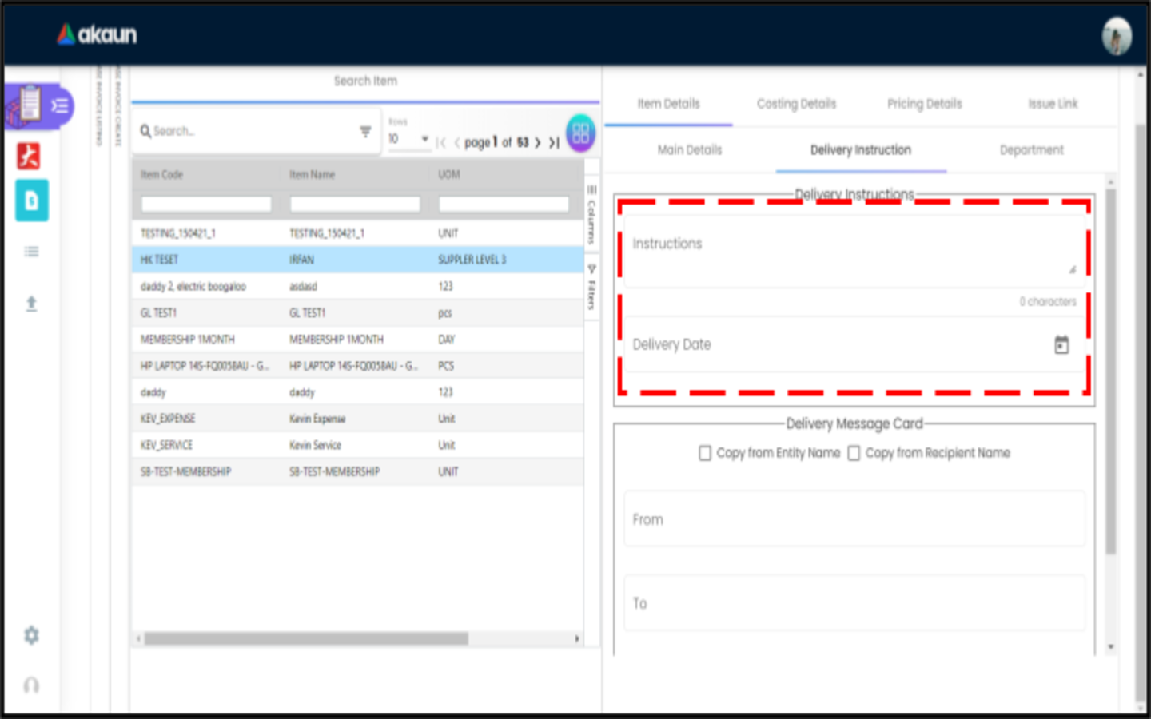Click the upload arrow icon in sidebar
The width and height of the screenshot is (1151, 719).
pyautogui.click(x=31, y=304)
